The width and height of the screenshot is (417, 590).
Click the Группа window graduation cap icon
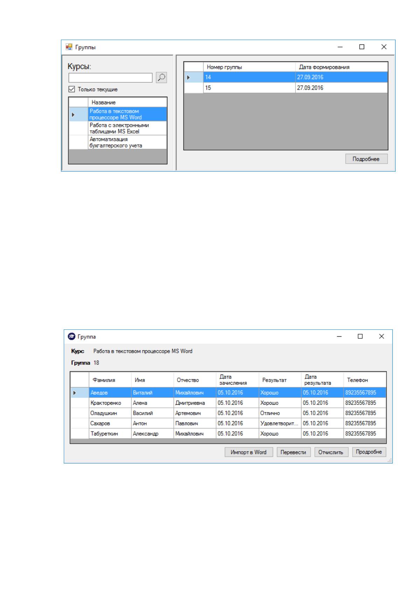[71, 336]
